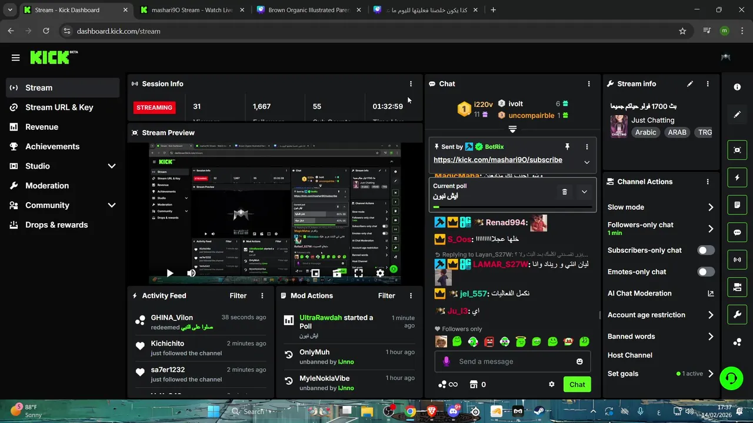Click the info icon in right sidebar

737,87
